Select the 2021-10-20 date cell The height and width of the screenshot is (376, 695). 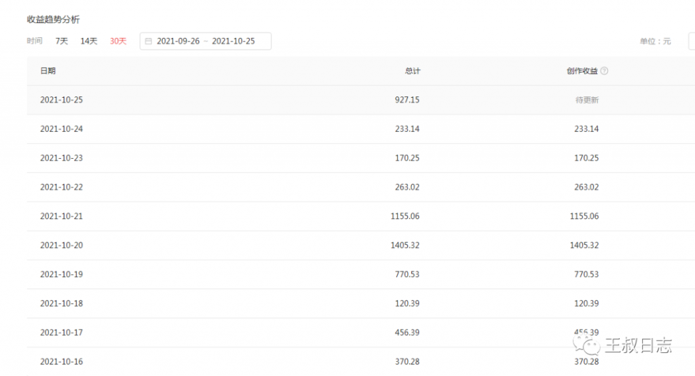(x=62, y=245)
